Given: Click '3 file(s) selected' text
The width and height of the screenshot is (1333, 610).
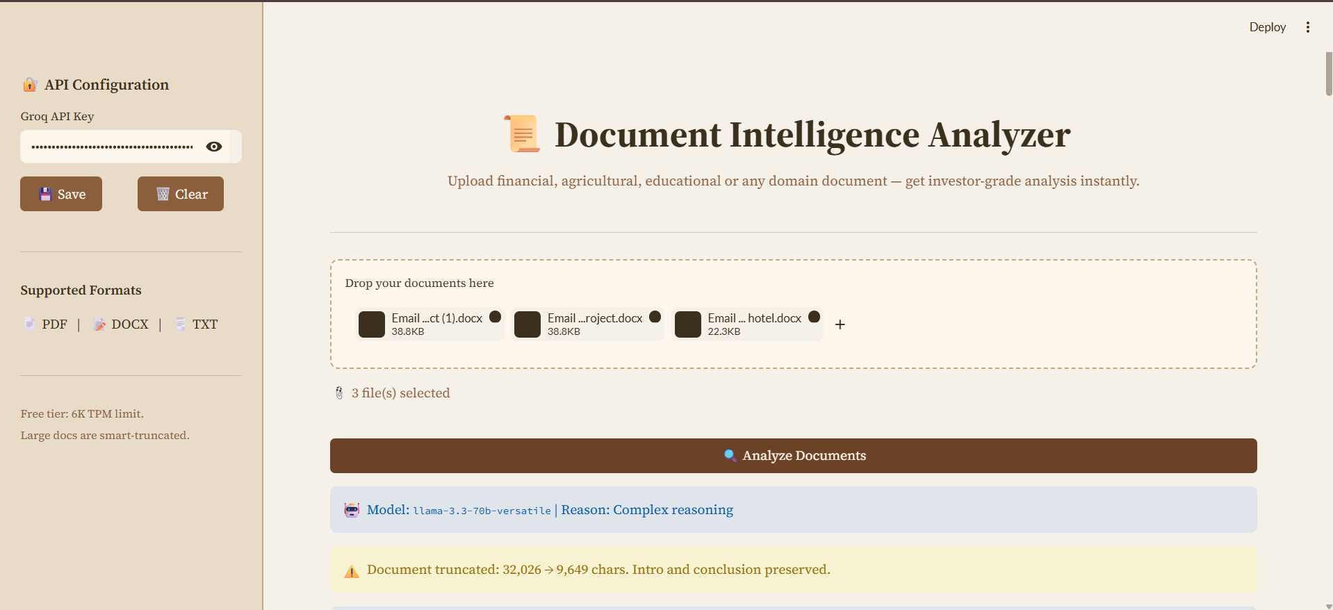Looking at the screenshot, I should tap(400, 393).
